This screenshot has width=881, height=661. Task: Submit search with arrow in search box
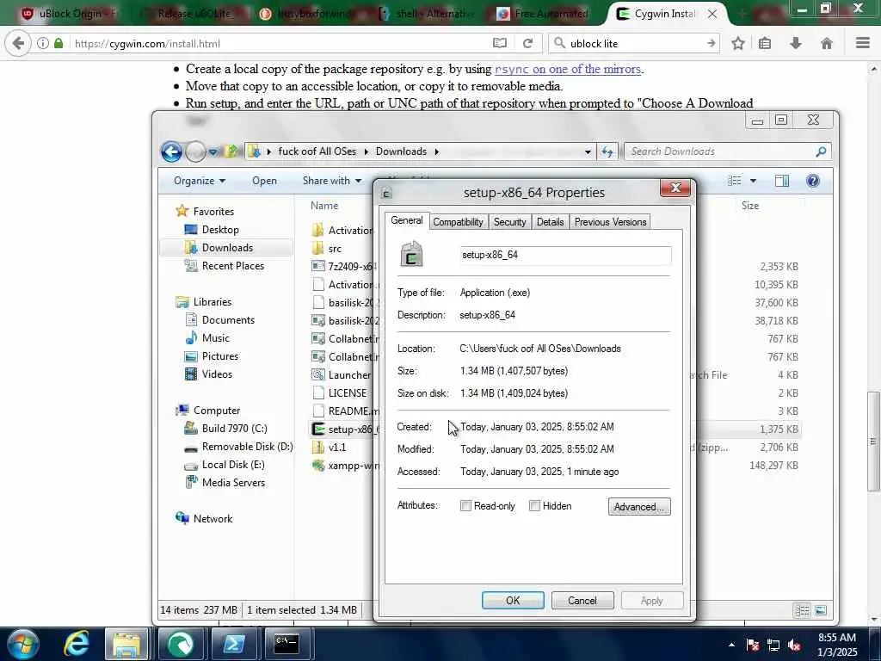point(711,43)
